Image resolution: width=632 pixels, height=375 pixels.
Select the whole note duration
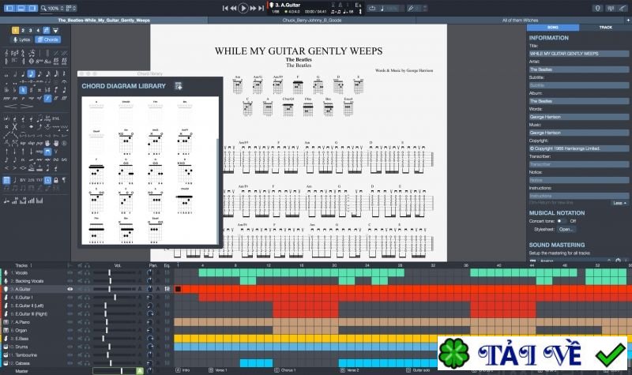pyautogui.click(x=6, y=74)
